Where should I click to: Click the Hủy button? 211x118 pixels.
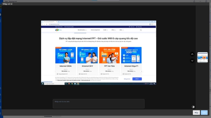click(x=196, y=112)
